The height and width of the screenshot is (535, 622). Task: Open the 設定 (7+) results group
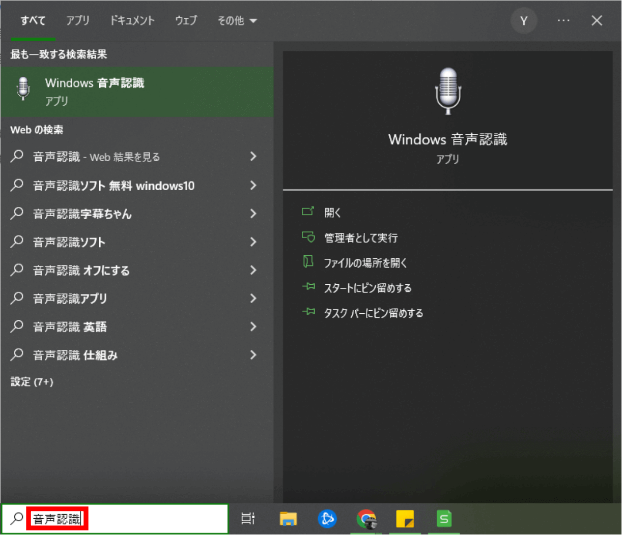32,382
